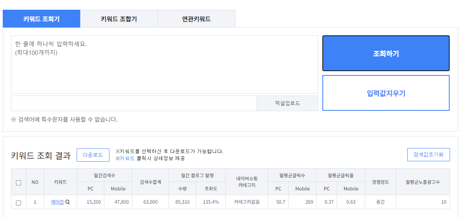Click the PC search value 15,200
459x218 pixels.
tap(94, 202)
